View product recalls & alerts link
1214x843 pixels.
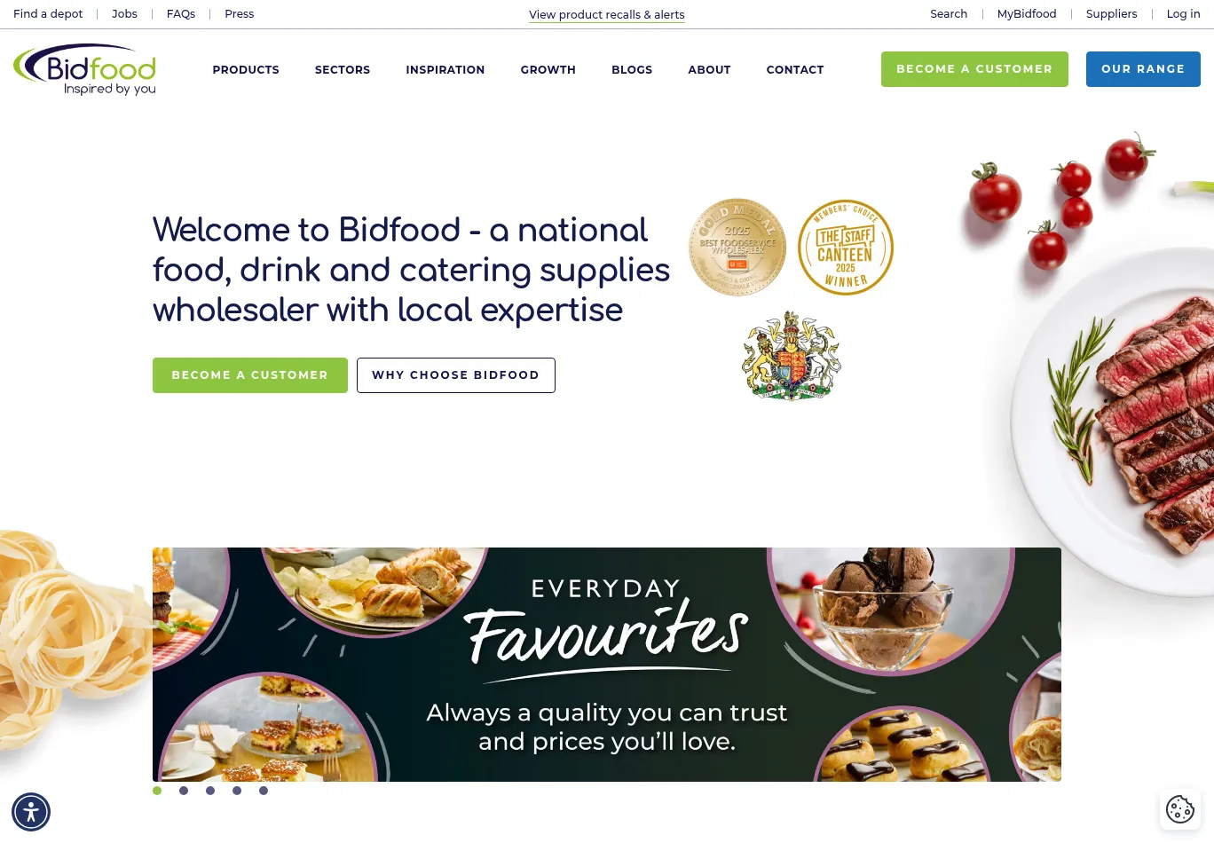click(x=607, y=15)
